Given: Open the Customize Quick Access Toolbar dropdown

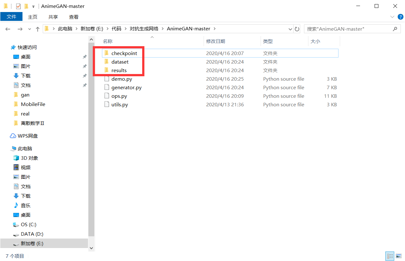Looking at the screenshot, I should tap(33, 6).
